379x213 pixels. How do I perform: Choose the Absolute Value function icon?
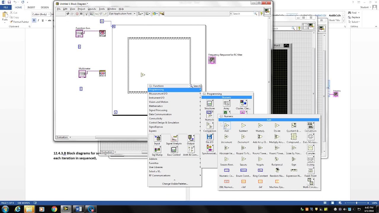[227, 148]
